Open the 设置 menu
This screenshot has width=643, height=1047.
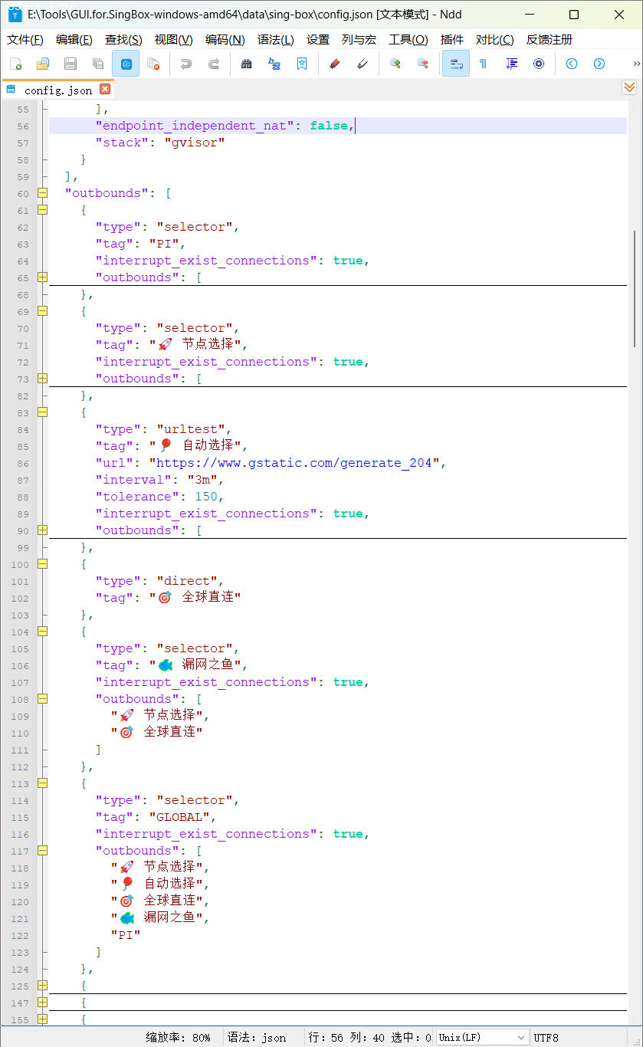(318, 40)
